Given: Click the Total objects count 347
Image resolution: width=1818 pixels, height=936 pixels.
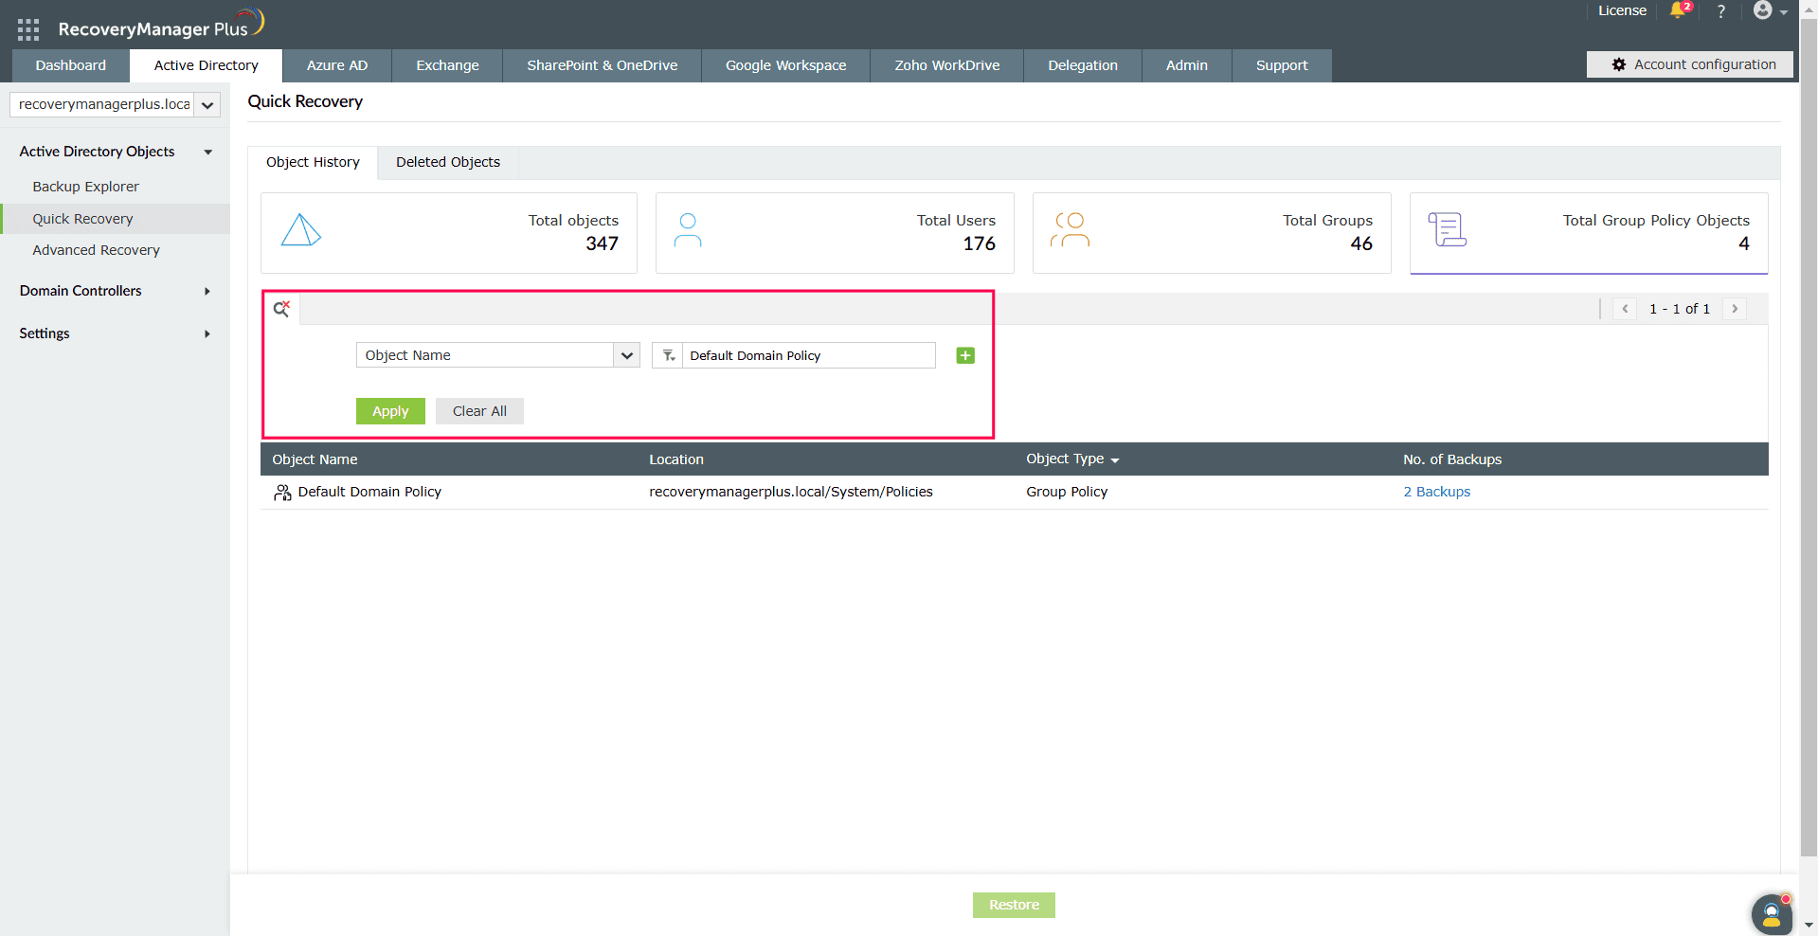Looking at the screenshot, I should pos(602,243).
